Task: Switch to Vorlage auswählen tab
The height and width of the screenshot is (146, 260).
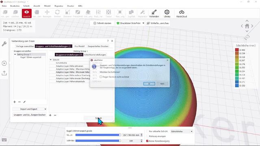Action: [x=25, y=46]
